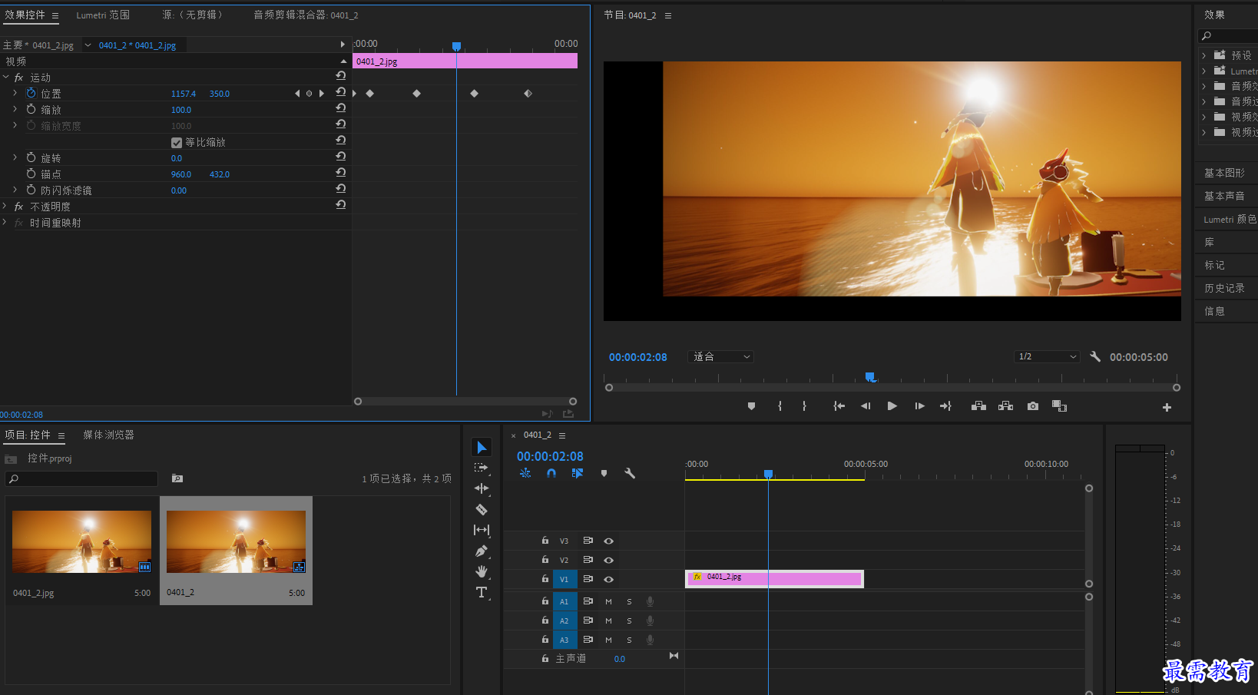Toggle insert sequences as nests icon

(x=525, y=473)
